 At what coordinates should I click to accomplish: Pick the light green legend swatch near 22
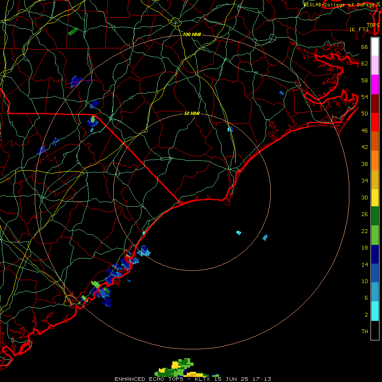375,235
